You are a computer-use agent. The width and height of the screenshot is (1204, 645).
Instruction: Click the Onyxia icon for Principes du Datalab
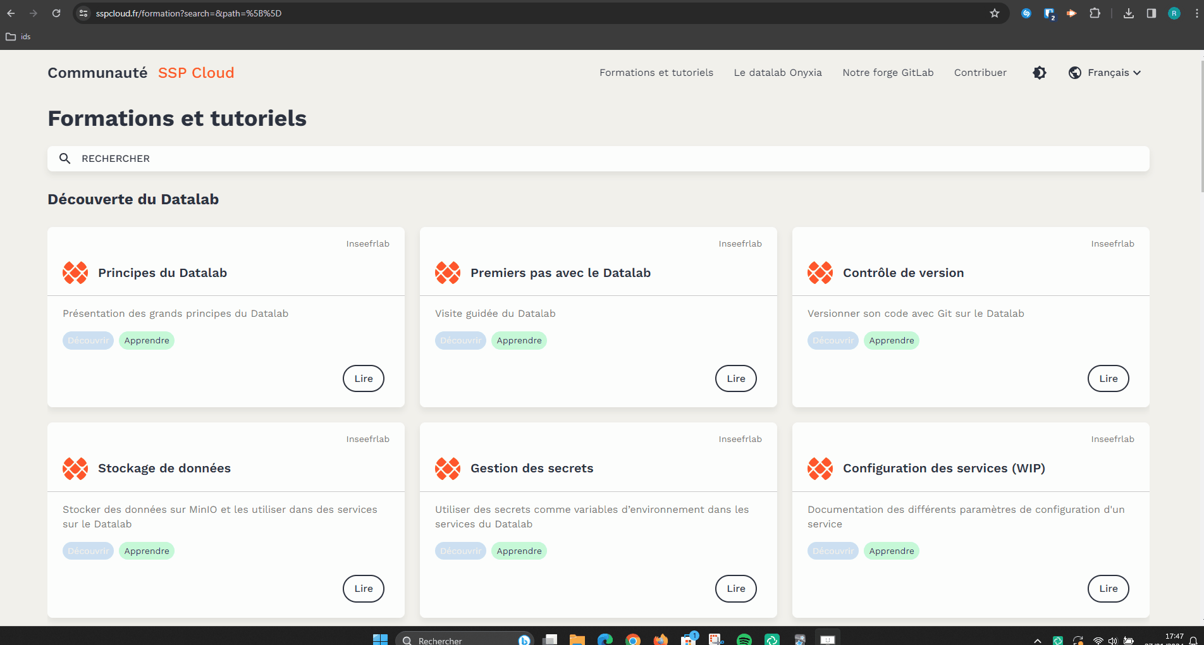point(75,273)
